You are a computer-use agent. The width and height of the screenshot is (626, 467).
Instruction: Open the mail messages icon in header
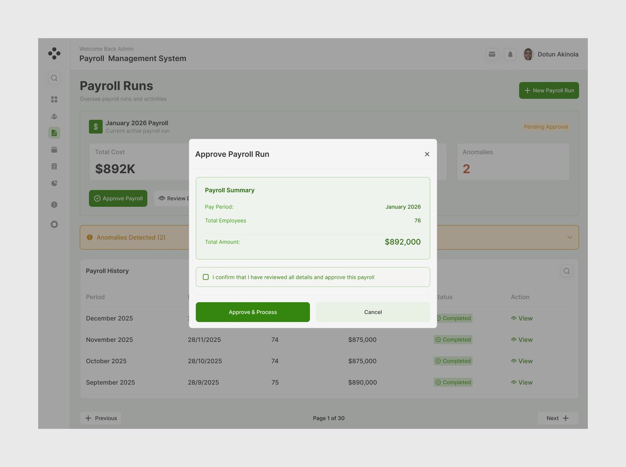click(492, 54)
